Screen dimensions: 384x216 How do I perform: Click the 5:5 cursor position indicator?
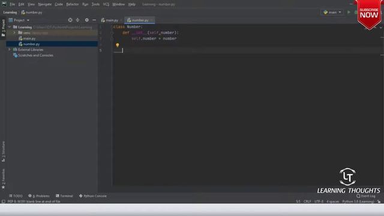[x=298, y=202]
